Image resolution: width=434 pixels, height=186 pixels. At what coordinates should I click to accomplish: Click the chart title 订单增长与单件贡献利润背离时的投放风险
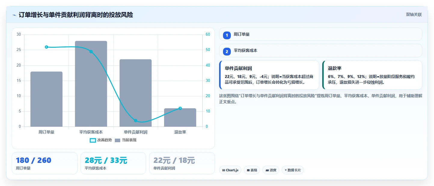tap(76, 15)
